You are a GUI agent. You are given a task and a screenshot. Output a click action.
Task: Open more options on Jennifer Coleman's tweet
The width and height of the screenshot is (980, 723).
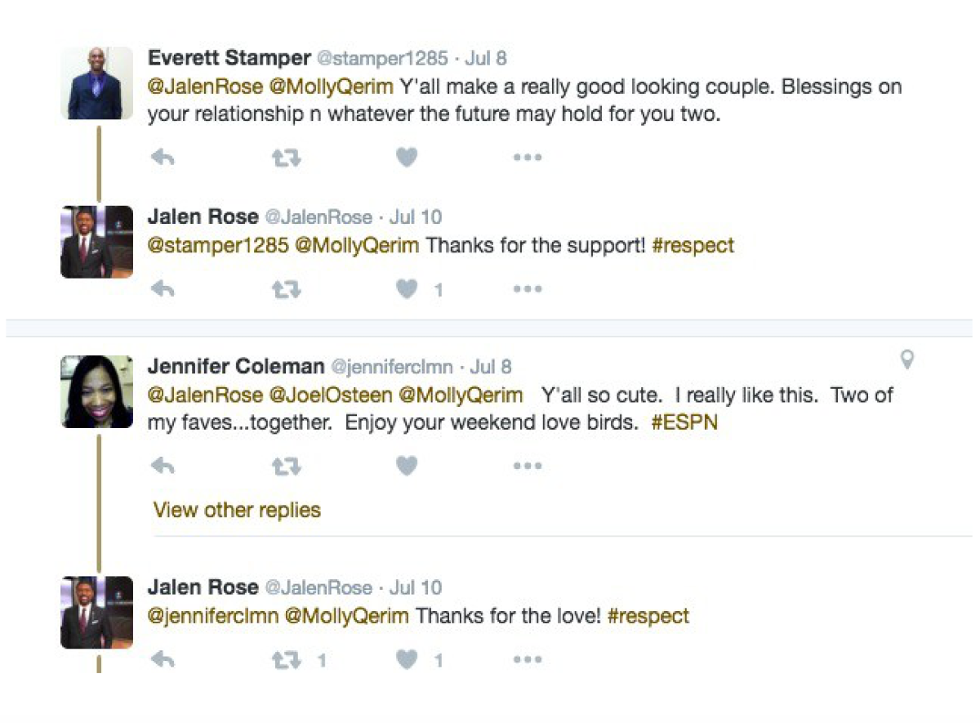point(528,466)
